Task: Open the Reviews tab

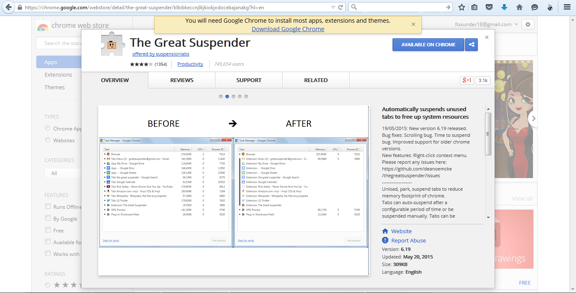Action: [x=182, y=80]
